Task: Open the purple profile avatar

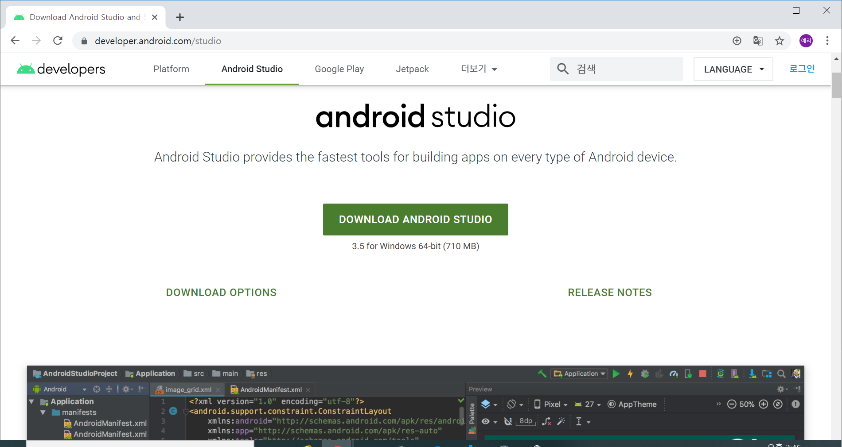Action: pyautogui.click(x=806, y=41)
